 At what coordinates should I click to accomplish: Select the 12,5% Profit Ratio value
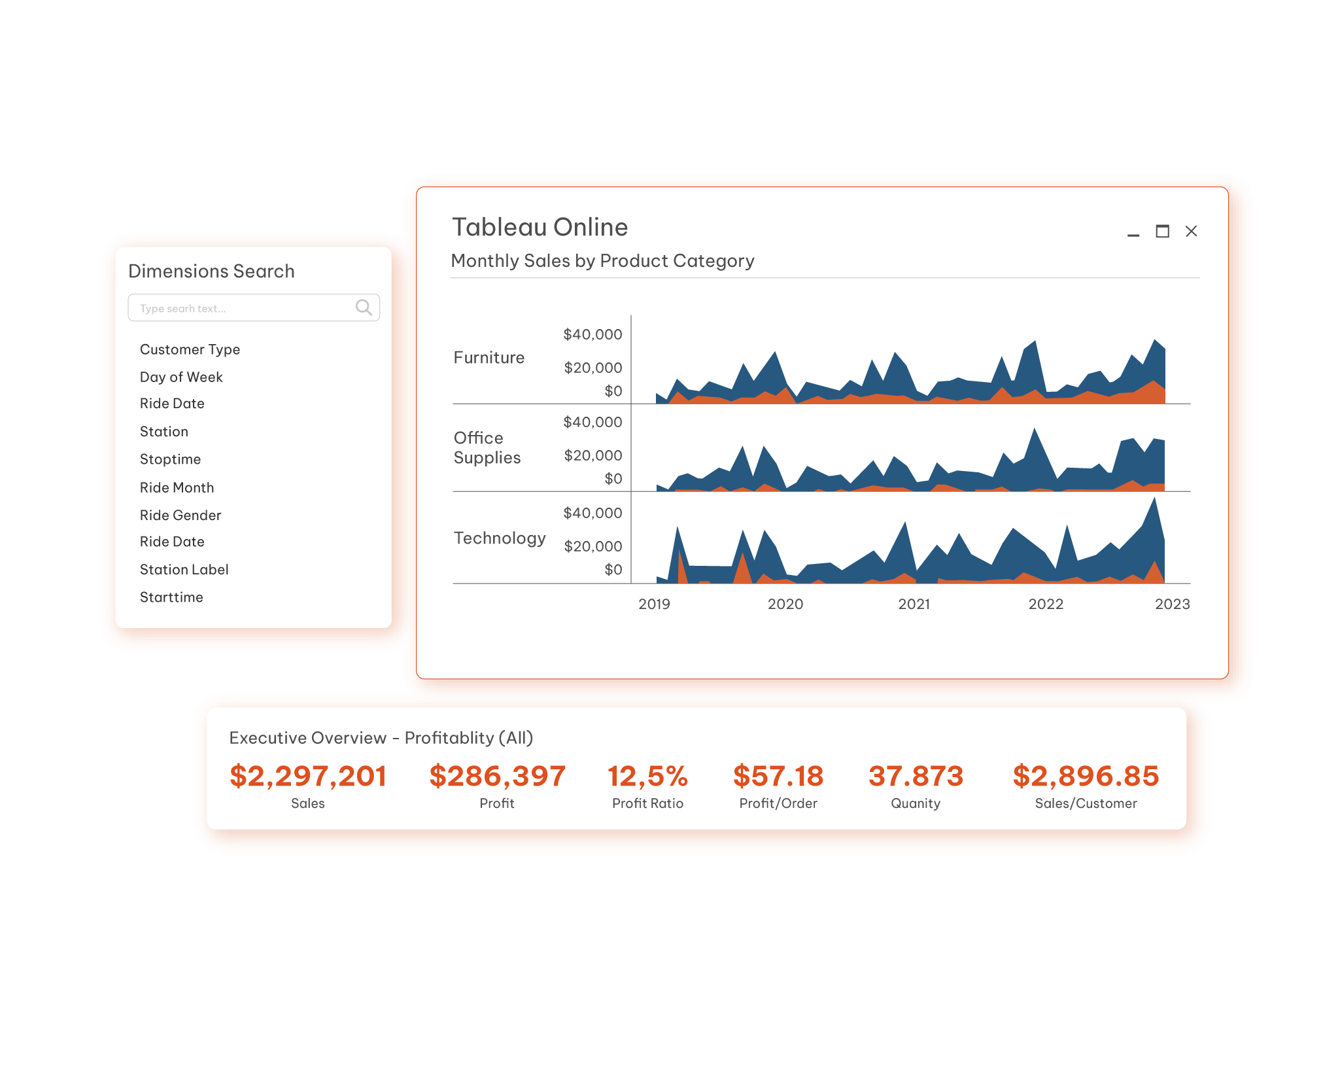pyautogui.click(x=647, y=777)
